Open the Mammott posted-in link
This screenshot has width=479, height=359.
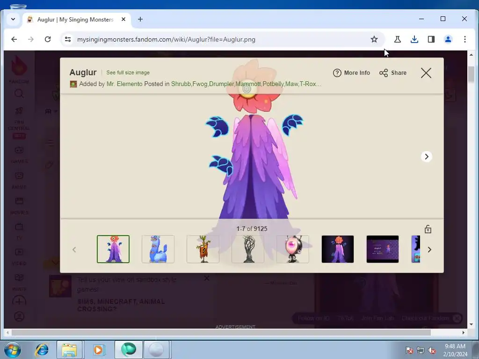(248, 84)
